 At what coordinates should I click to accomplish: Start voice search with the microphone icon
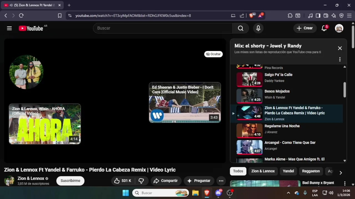point(258,28)
